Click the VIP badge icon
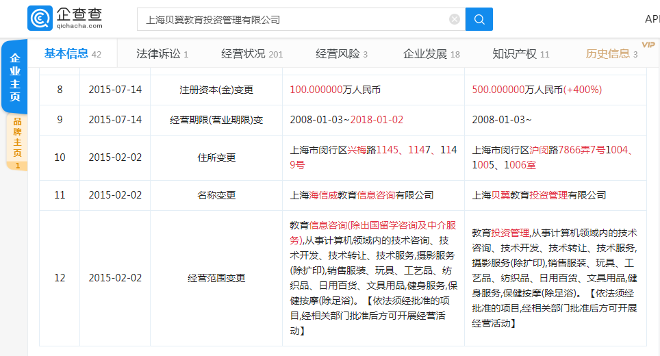The image size is (660, 356). tap(648, 44)
